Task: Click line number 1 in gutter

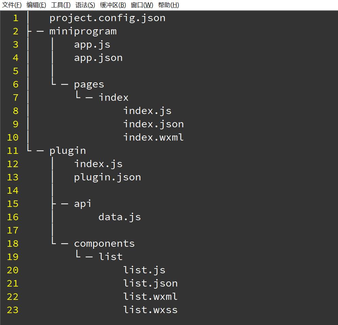Action: pos(16,18)
